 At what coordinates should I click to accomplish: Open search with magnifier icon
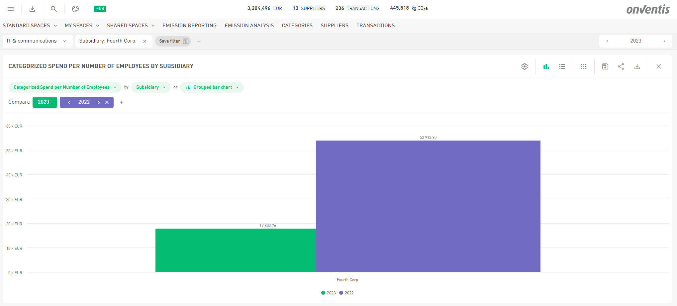53,9
